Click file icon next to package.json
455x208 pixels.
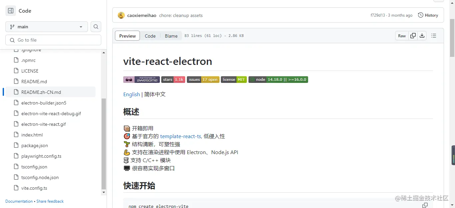point(16,145)
